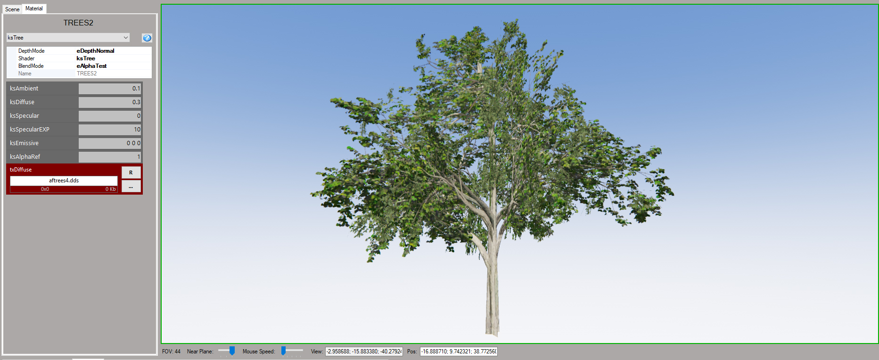Click the TREES2 material title
Viewport: 879px width, 360px height.
tap(78, 23)
